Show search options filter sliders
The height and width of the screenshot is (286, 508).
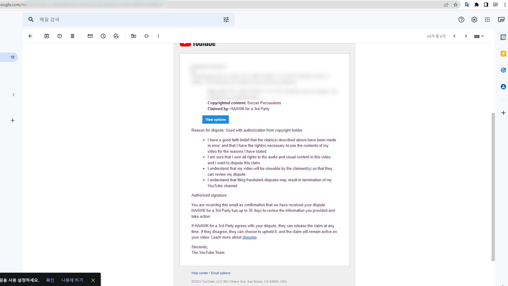226,20
